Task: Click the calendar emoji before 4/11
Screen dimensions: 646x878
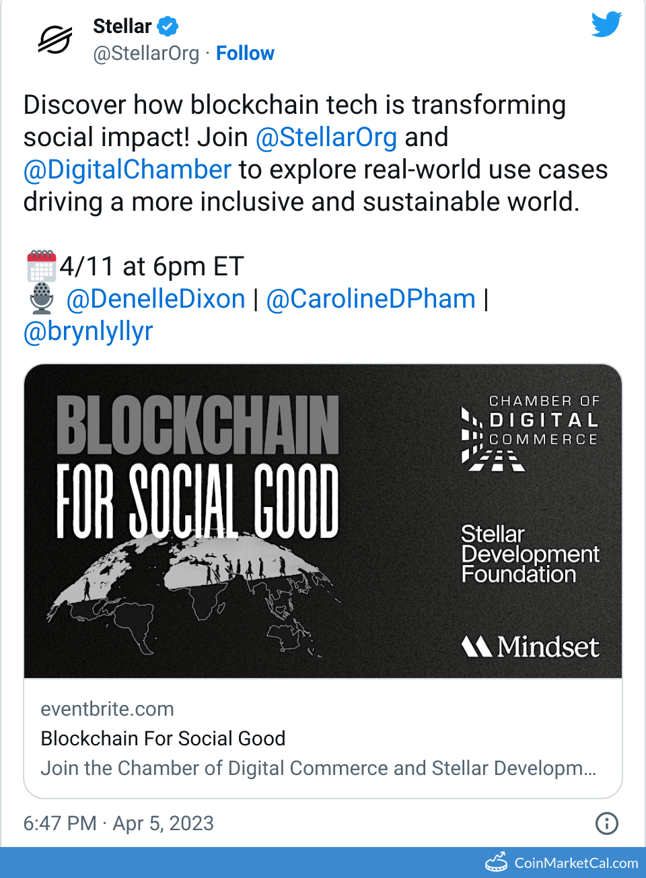Action: pyautogui.click(x=41, y=266)
